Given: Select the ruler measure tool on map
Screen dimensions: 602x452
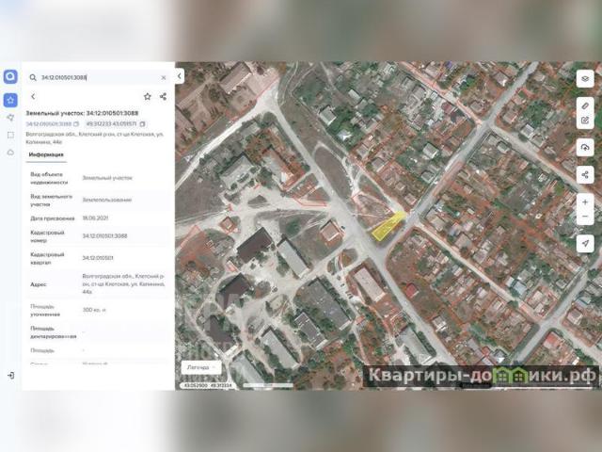Looking at the screenshot, I should click(x=585, y=105).
